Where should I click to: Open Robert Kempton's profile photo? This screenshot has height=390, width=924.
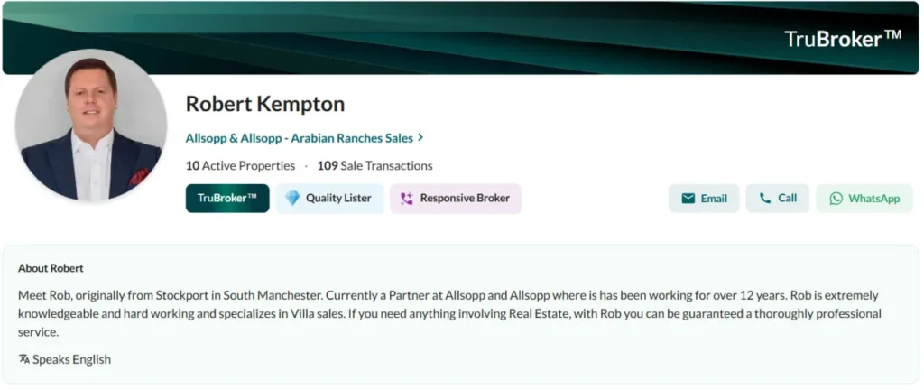click(x=91, y=125)
